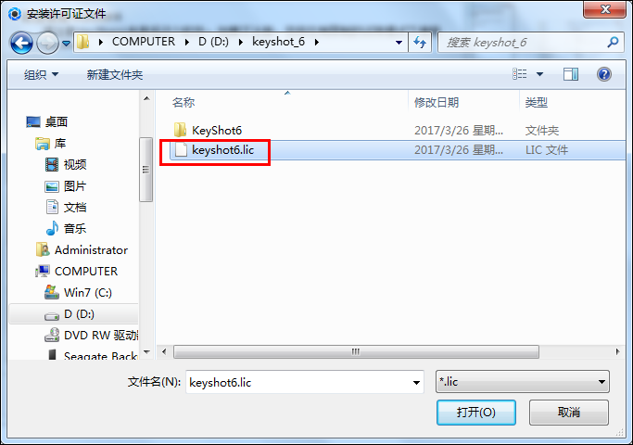Open the 组织 menu
633x445 pixels.
tap(41, 75)
